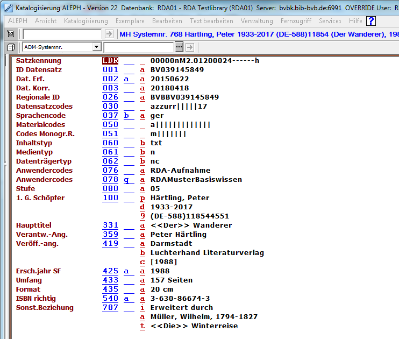399x339 pixels.
Task: Open the Fernzugriff menu
Action: (x=296, y=21)
